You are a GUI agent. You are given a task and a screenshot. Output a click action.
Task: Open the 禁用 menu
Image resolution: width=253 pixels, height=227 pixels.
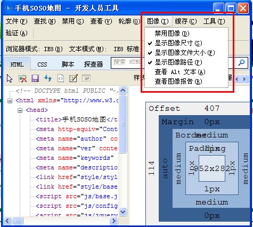tap(73, 21)
